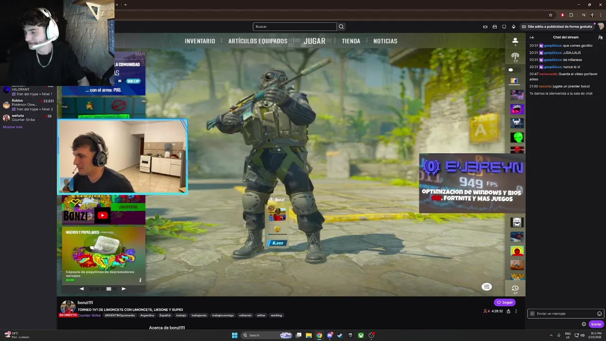Open a new browser tab
The width and height of the screenshot is (606, 341).
(125, 5)
